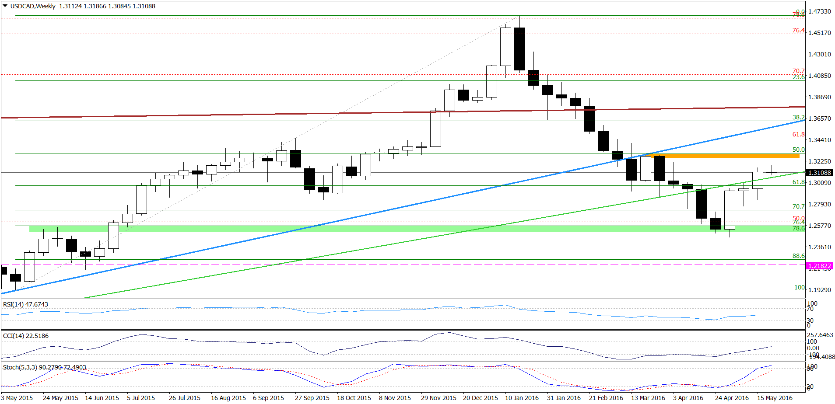The height and width of the screenshot is (404, 835).
Task: Click the magenta price label 1.21822
Action: (819, 266)
